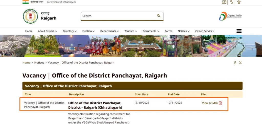This screenshot has width=262, height=124.
Task: Expand the Documents menu
Action: [151, 31]
